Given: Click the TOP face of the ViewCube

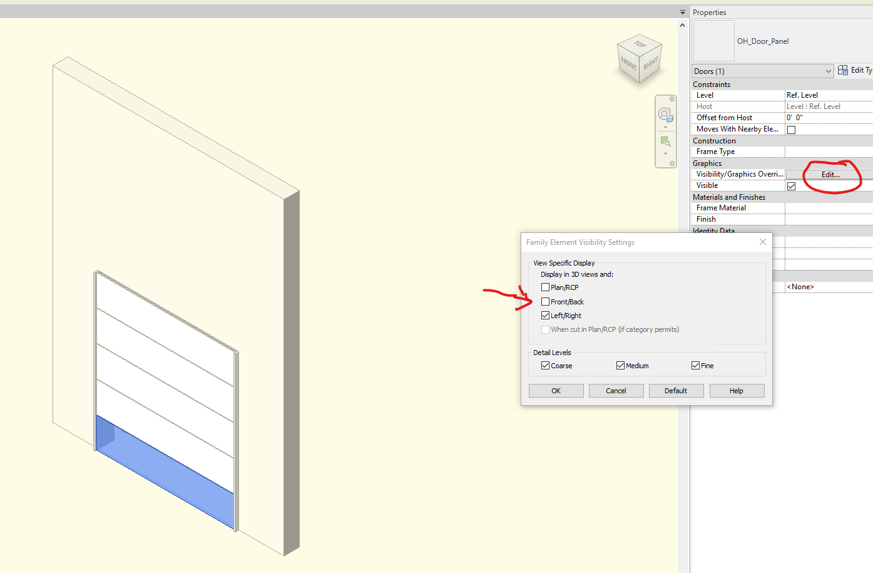Looking at the screenshot, I should point(640,44).
